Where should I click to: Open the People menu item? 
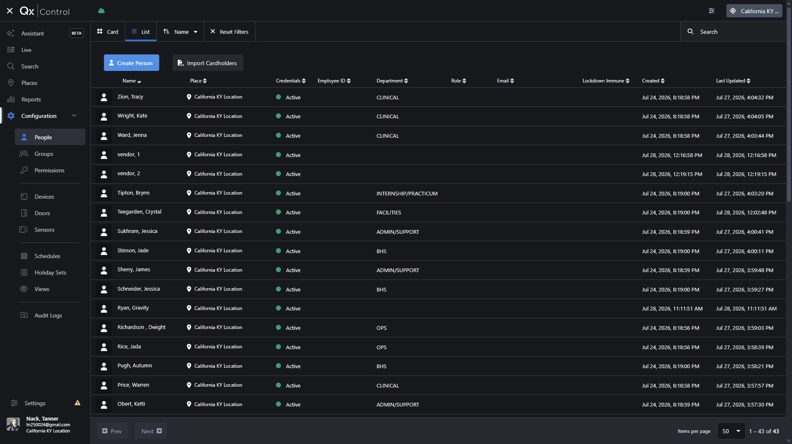tap(50, 137)
